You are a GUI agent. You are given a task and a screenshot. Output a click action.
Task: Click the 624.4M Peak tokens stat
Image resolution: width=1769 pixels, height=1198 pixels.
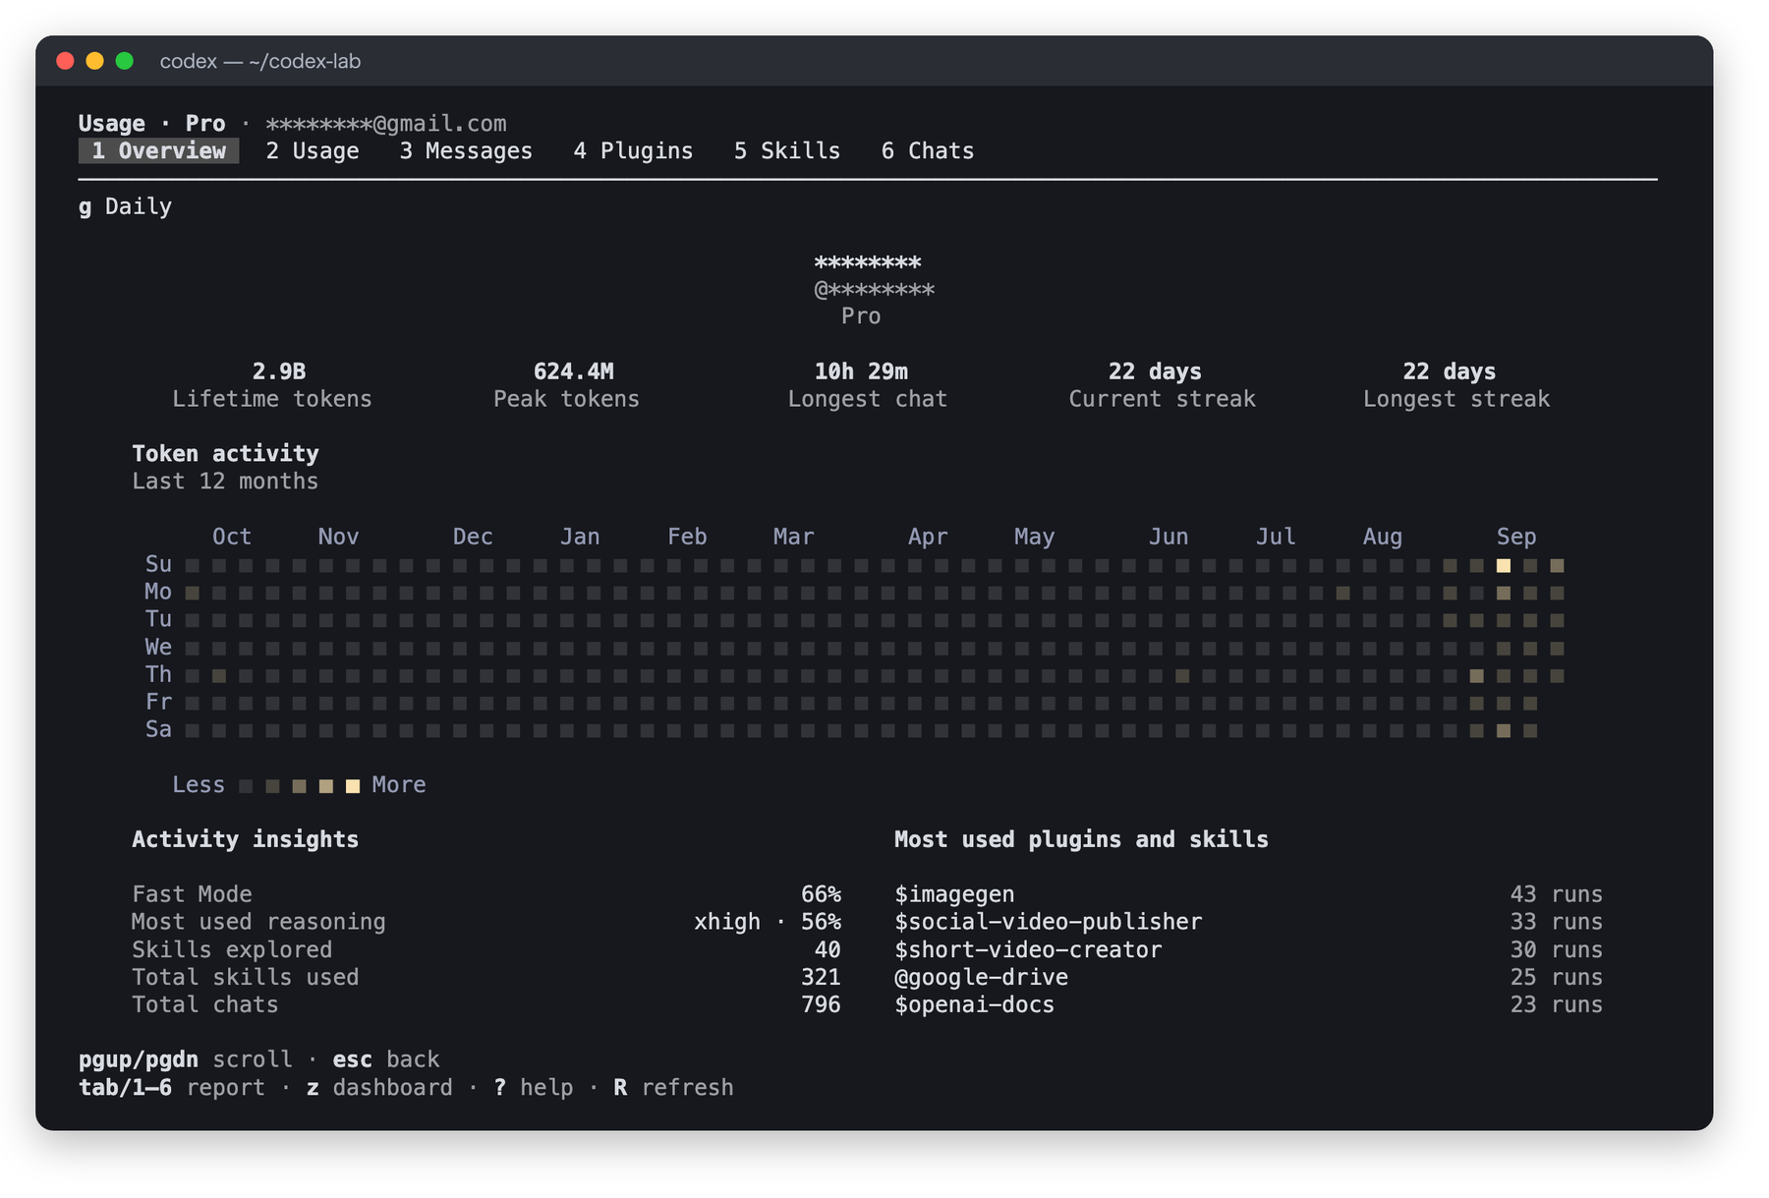567,385
